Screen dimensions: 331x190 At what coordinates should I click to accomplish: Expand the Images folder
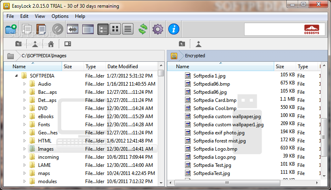24,149
